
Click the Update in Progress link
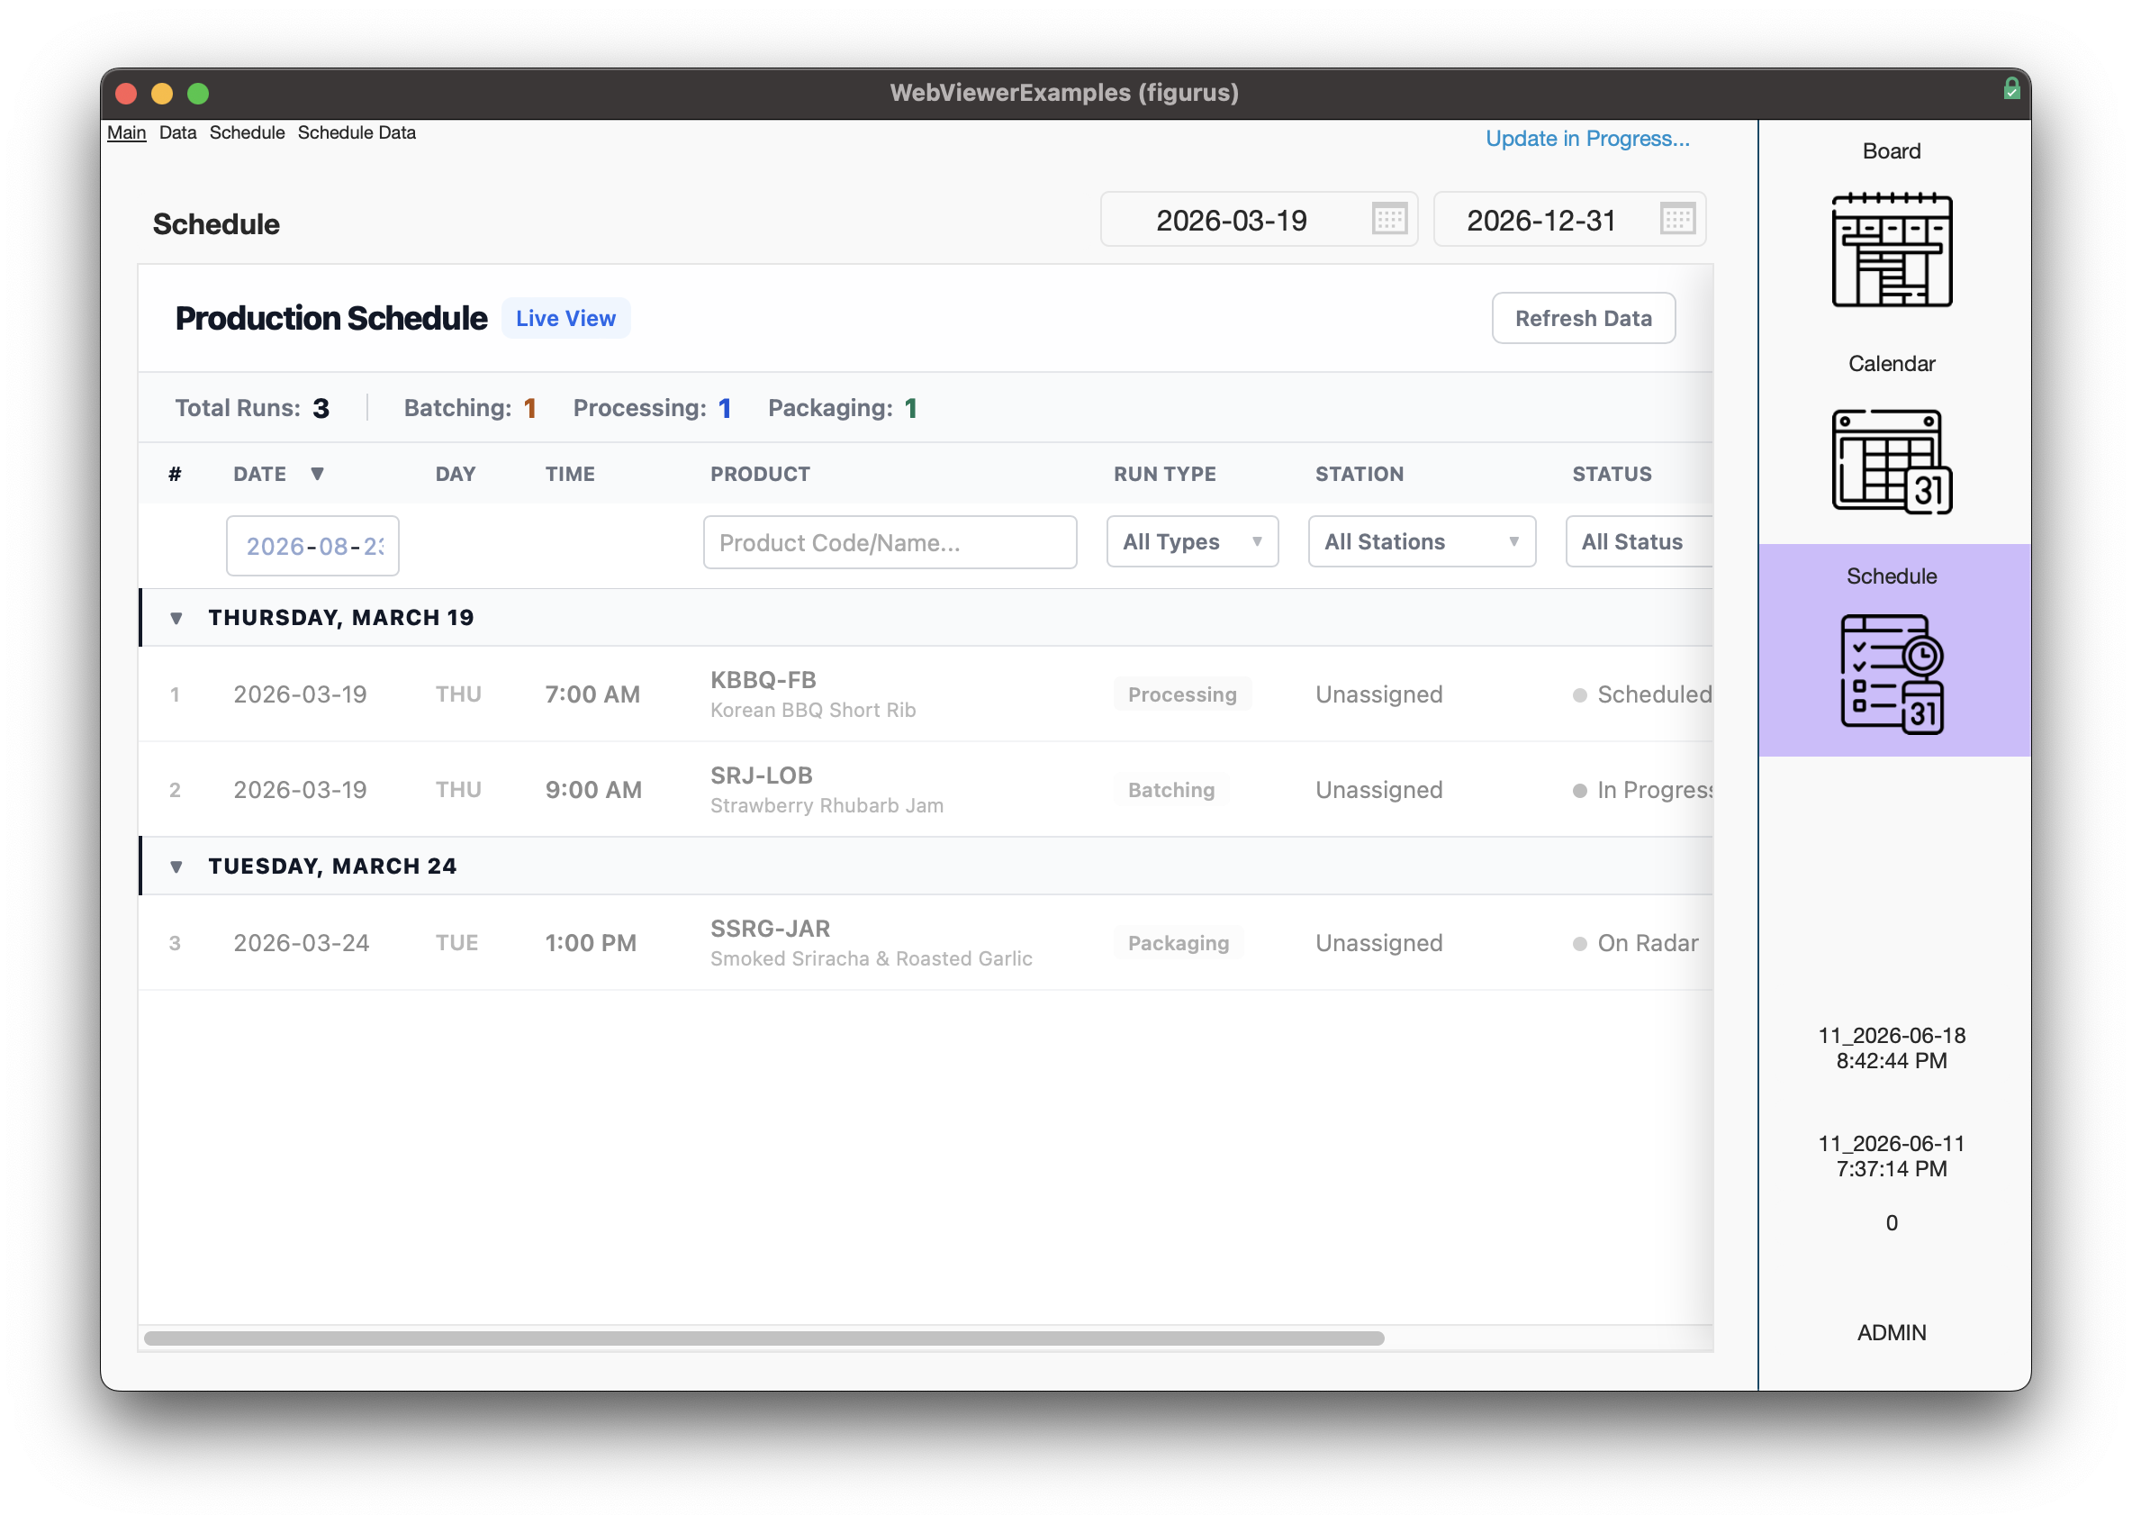(x=1587, y=139)
